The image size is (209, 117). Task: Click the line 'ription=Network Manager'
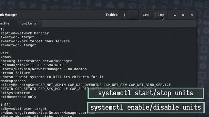point(24,33)
